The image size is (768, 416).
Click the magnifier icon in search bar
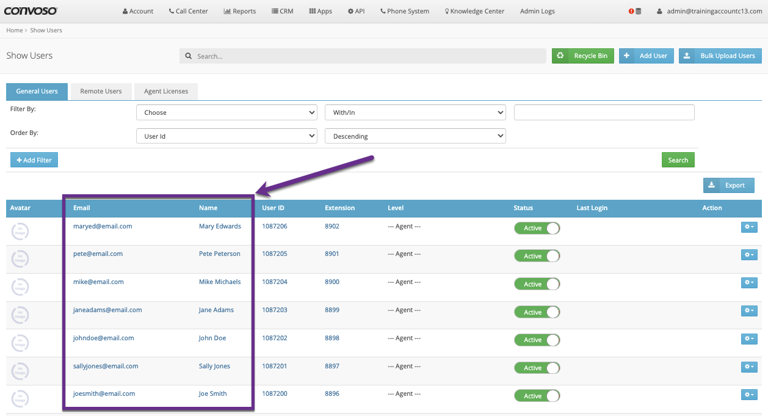click(x=189, y=56)
